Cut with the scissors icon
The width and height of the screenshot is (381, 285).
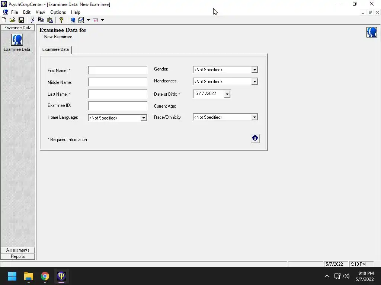coord(32,20)
